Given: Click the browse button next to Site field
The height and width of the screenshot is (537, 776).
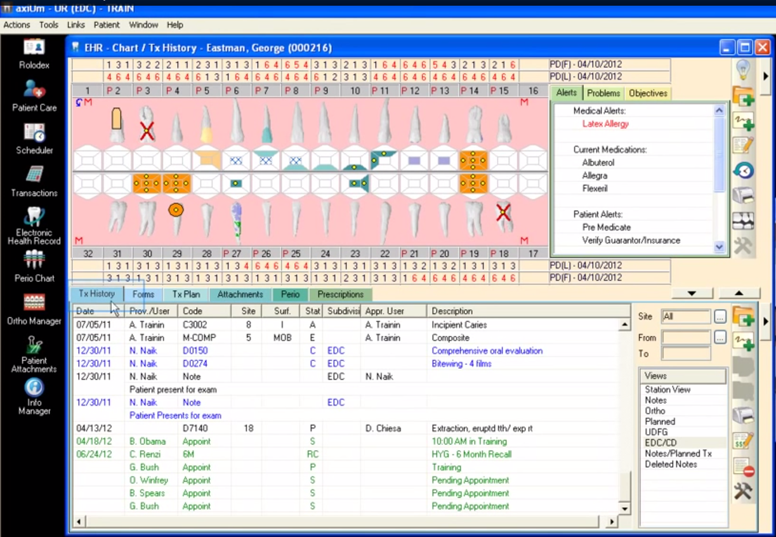Looking at the screenshot, I should click(720, 316).
